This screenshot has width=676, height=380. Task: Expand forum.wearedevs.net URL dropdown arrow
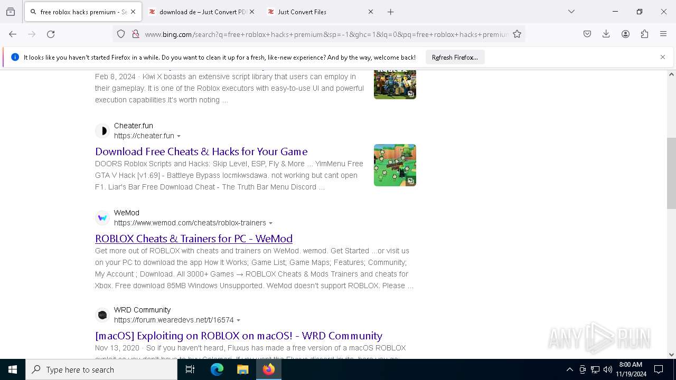[239, 320]
